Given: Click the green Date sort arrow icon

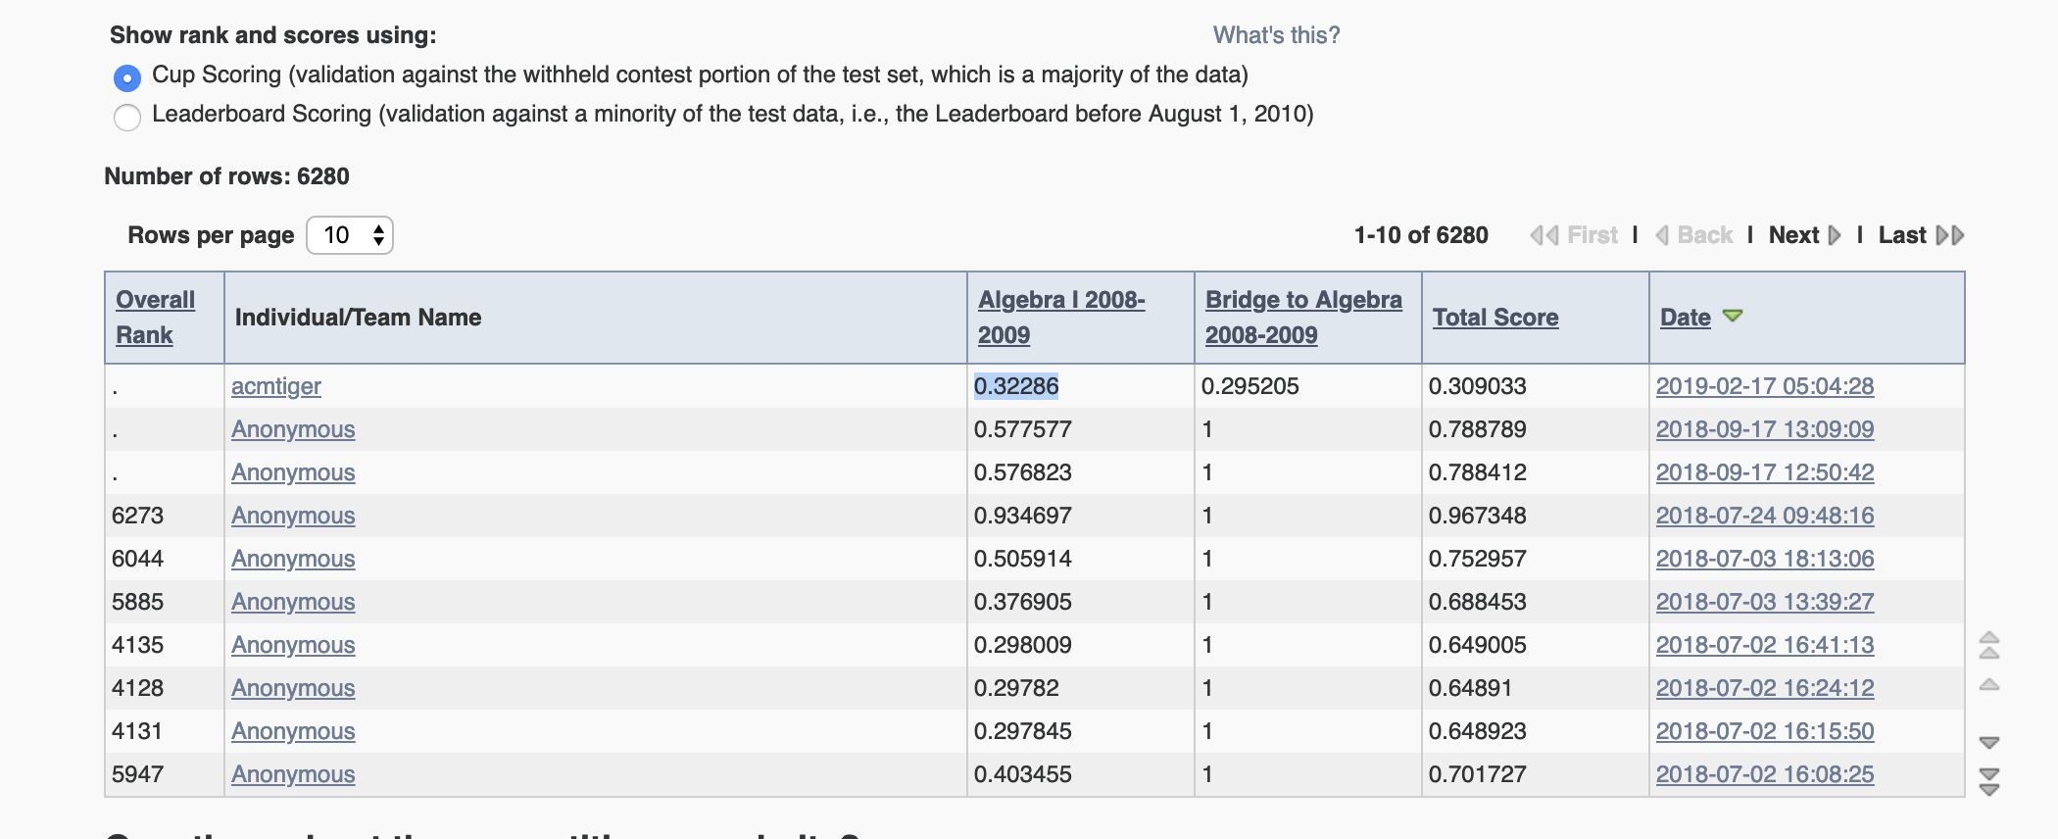Looking at the screenshot, I should (1733, 316).
